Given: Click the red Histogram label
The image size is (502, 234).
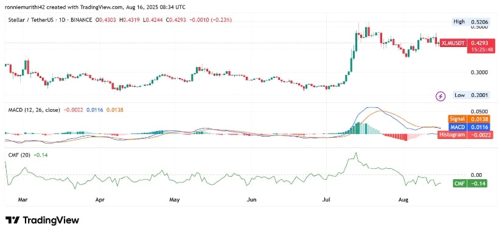Looking at the screenshot, I should click(452, 135).
